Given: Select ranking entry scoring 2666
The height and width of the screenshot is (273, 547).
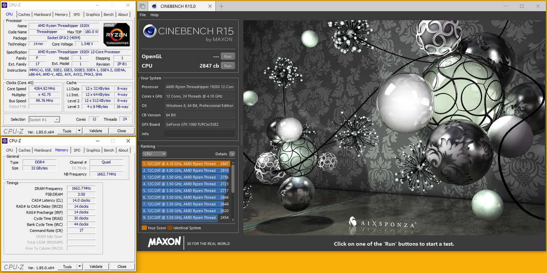Looking at the screenshot, I should [x=186, y=197].
